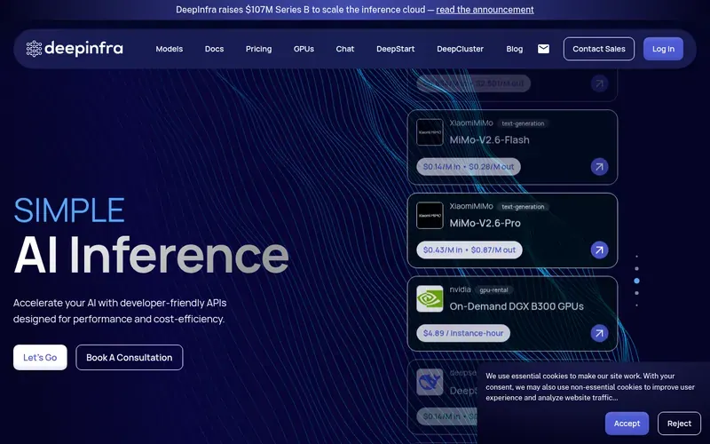The image size is (710, 444).
Task: Click text-generation tag on MiMo-V2.6-Pro card
Action: point(523,207)
